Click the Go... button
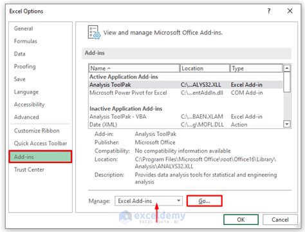305x232 pixels. tap(205, 201)
